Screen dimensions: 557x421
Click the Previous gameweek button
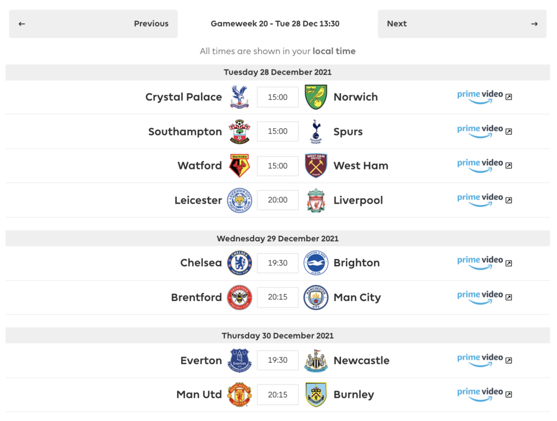click(151, 23)
